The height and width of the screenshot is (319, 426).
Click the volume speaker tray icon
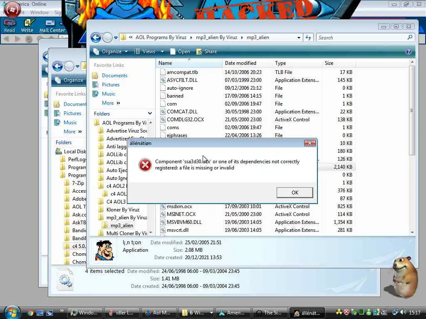click(403, 312)
